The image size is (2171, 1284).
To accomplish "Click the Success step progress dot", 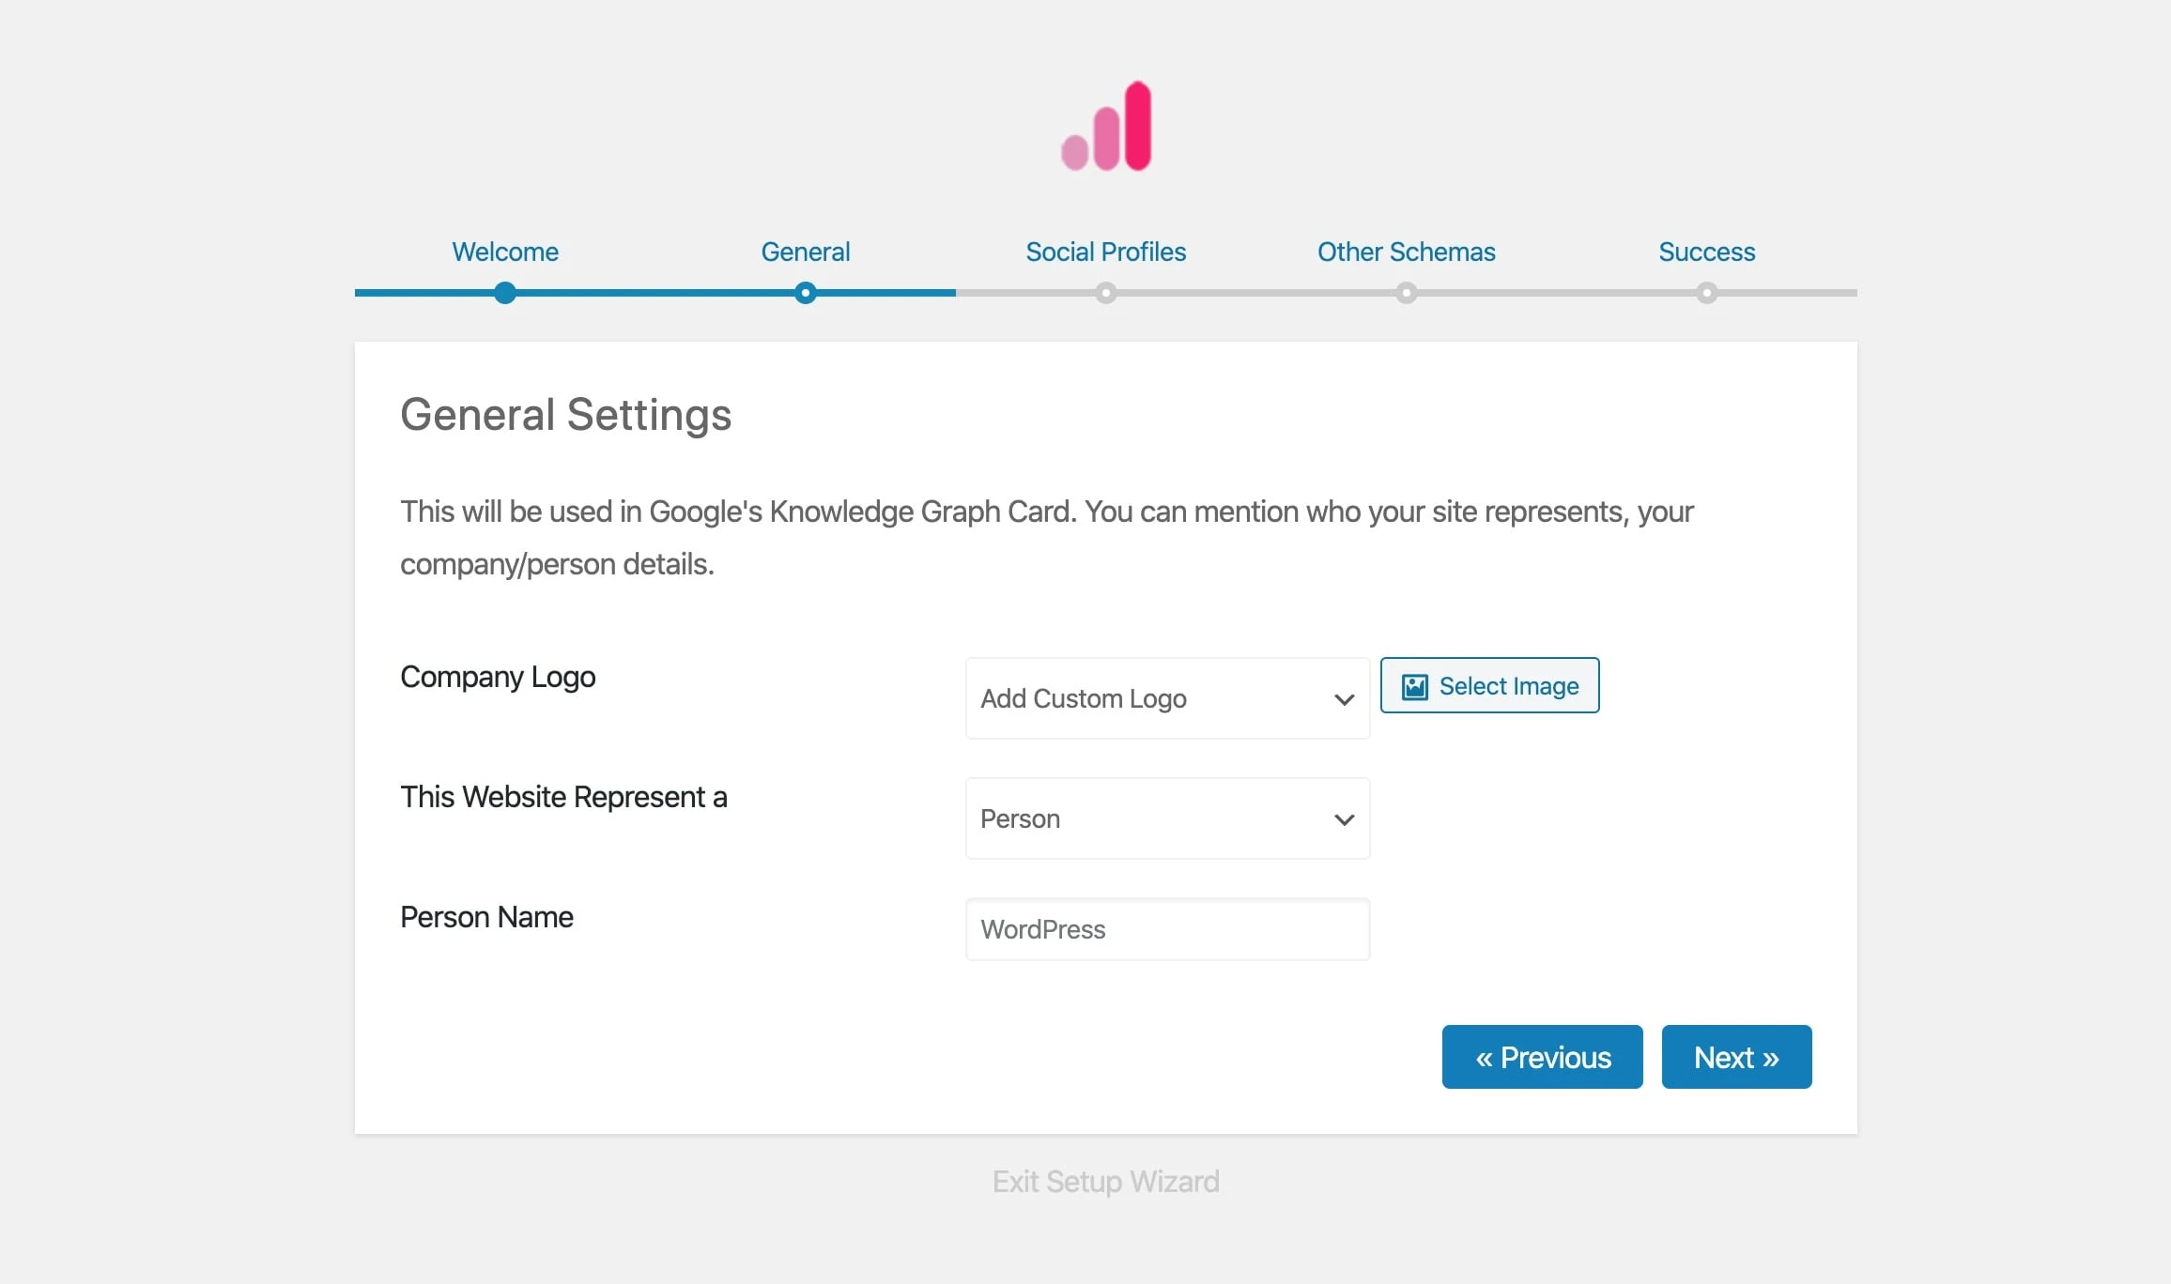I will pyautogui.click(x=1706, y=293).
